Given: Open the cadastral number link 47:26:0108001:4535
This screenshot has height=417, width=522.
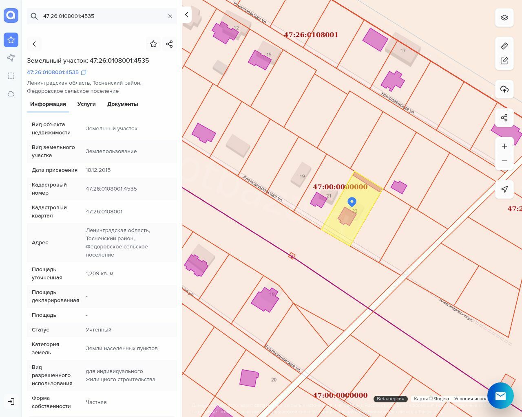Looking at the screenshot, I should tap(53, 72).
